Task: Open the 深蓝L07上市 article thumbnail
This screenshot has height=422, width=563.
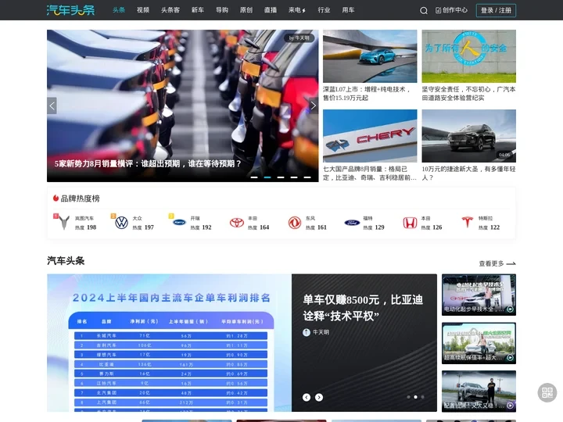Action: pyautogui.click(x=370, y=56)
